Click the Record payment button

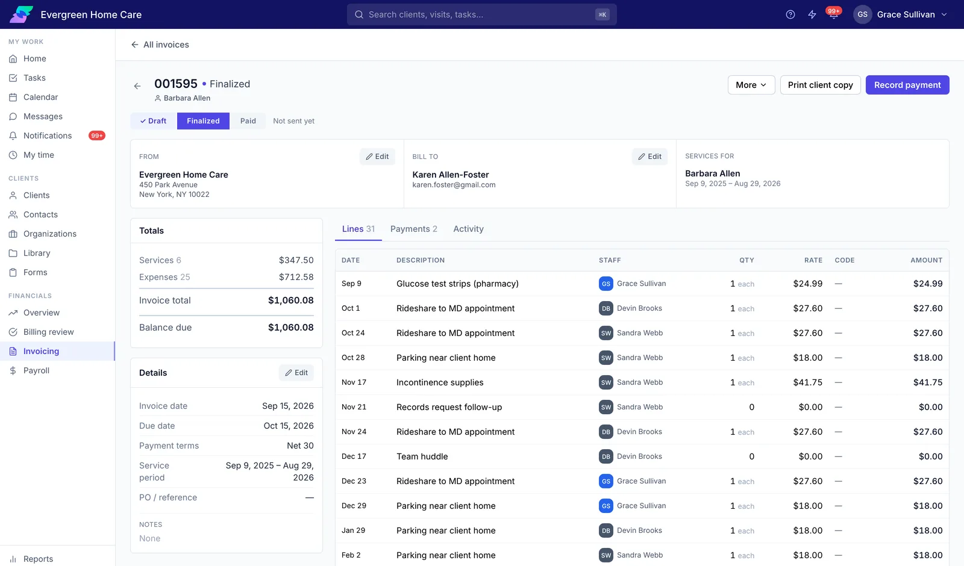(x=907, y=85)
